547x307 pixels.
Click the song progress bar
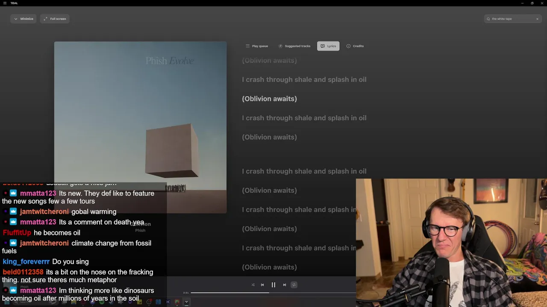coord(273,293)
